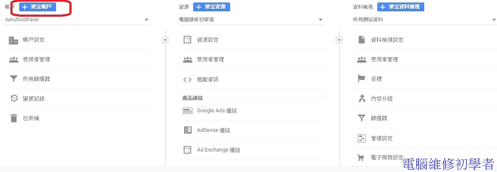Click the 所有篩選器 funnel icon

14,79
